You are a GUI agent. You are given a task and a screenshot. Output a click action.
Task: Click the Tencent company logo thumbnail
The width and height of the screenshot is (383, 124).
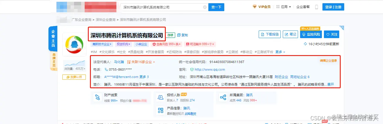pos(74,45)
